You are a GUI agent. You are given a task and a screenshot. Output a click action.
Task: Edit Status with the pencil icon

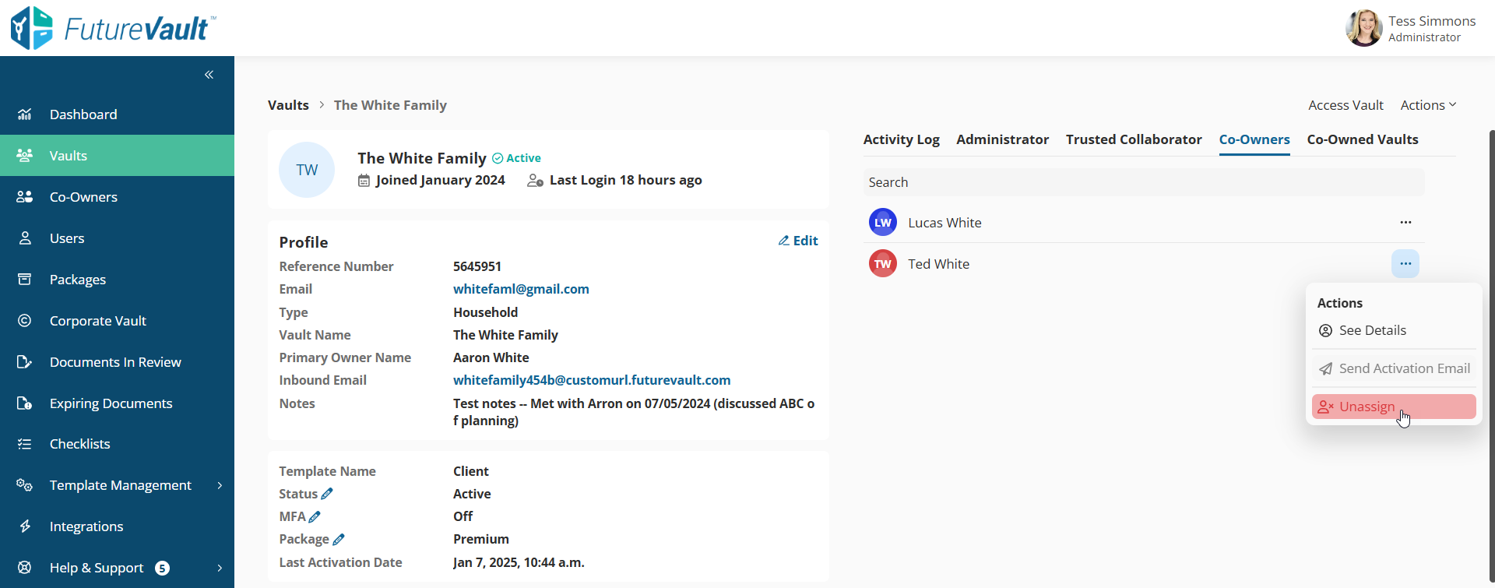click(x=327, y=494)
